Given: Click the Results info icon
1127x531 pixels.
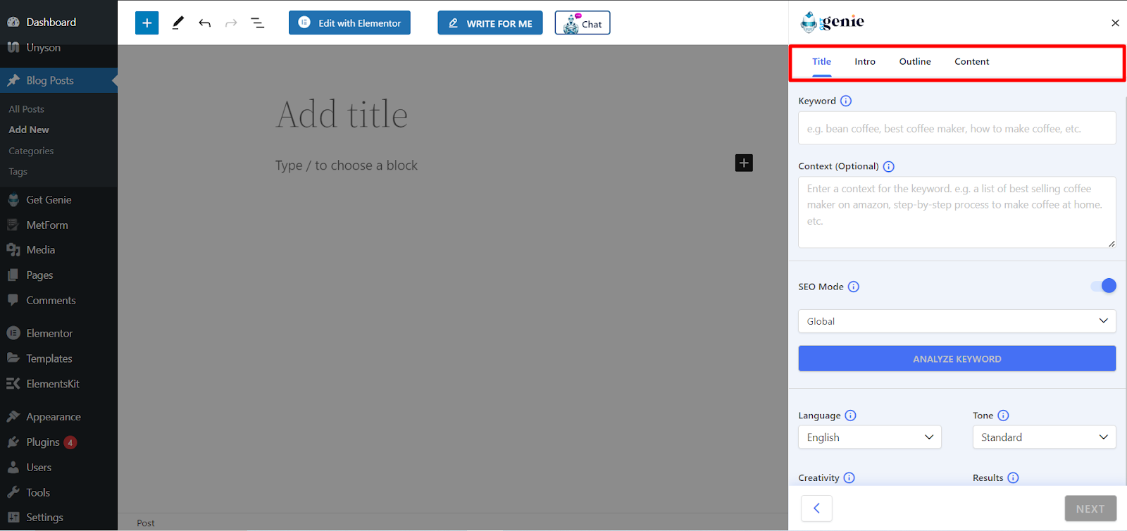Looking at the screenshot, I should point(1013,477).
